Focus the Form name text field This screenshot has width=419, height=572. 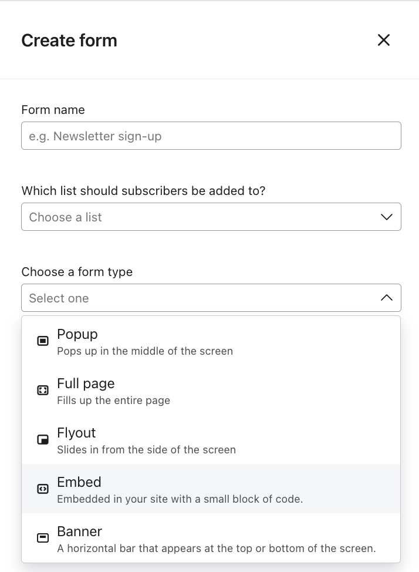coord(211,136)
